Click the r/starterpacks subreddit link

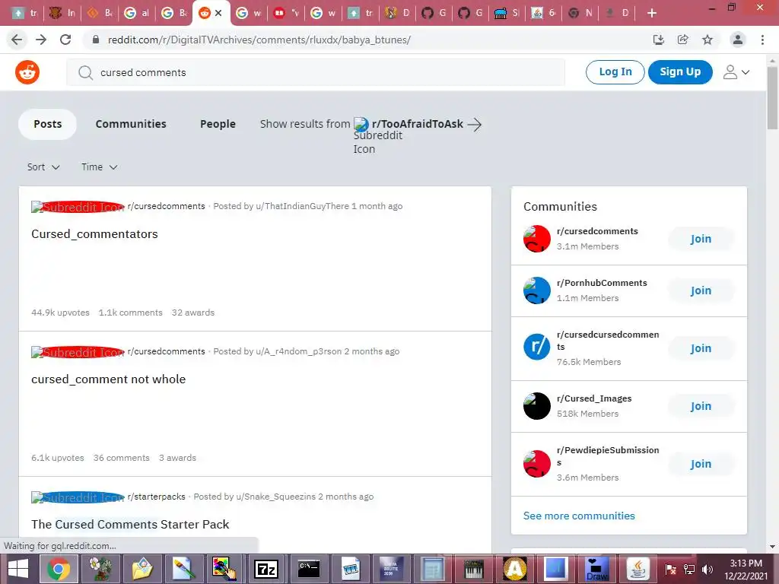[x=156, y=497]
